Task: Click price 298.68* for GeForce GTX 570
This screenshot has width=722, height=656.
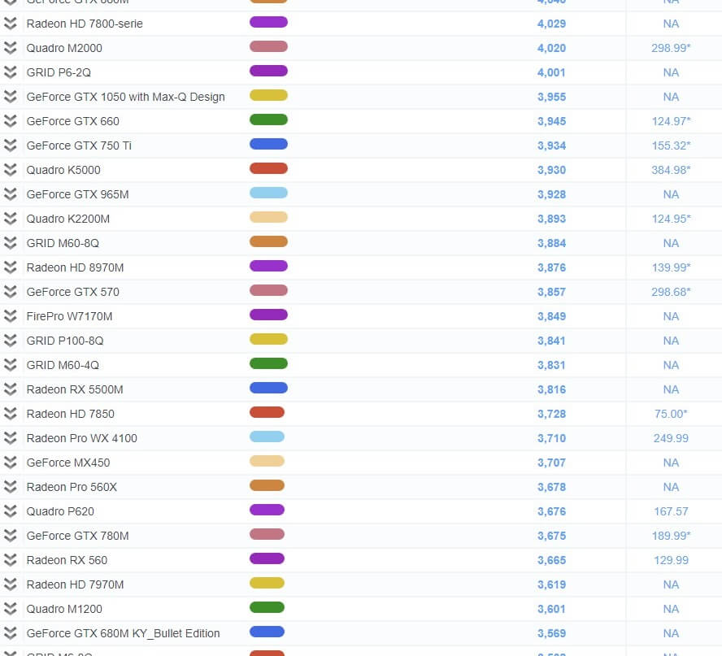Action: click(x=671, y=292)
